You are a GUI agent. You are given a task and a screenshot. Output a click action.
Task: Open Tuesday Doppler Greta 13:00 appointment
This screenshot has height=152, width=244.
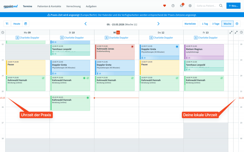[70, 68]
